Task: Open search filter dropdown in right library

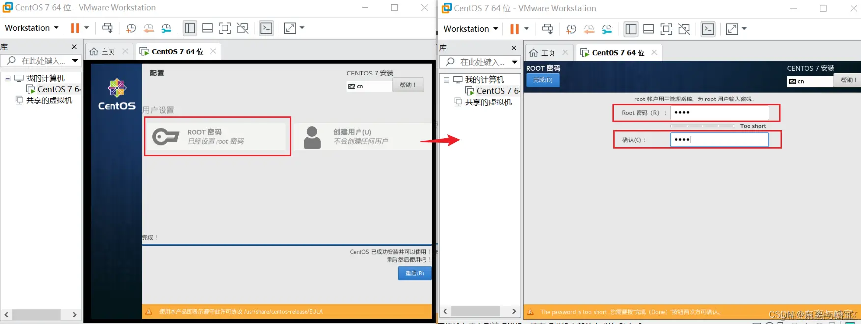Action: (514, 62)
